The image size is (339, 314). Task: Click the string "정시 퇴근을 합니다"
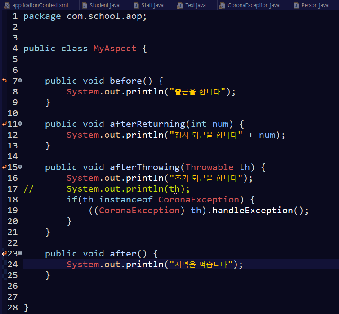pos(206,135)
